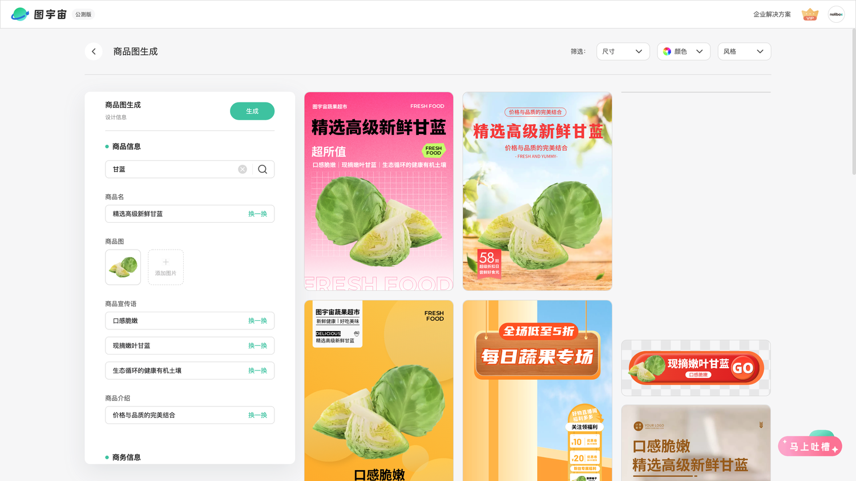Click the page vertical scrollbar
The width and height of the screenshot is (856, 481).
click(853, 101)
